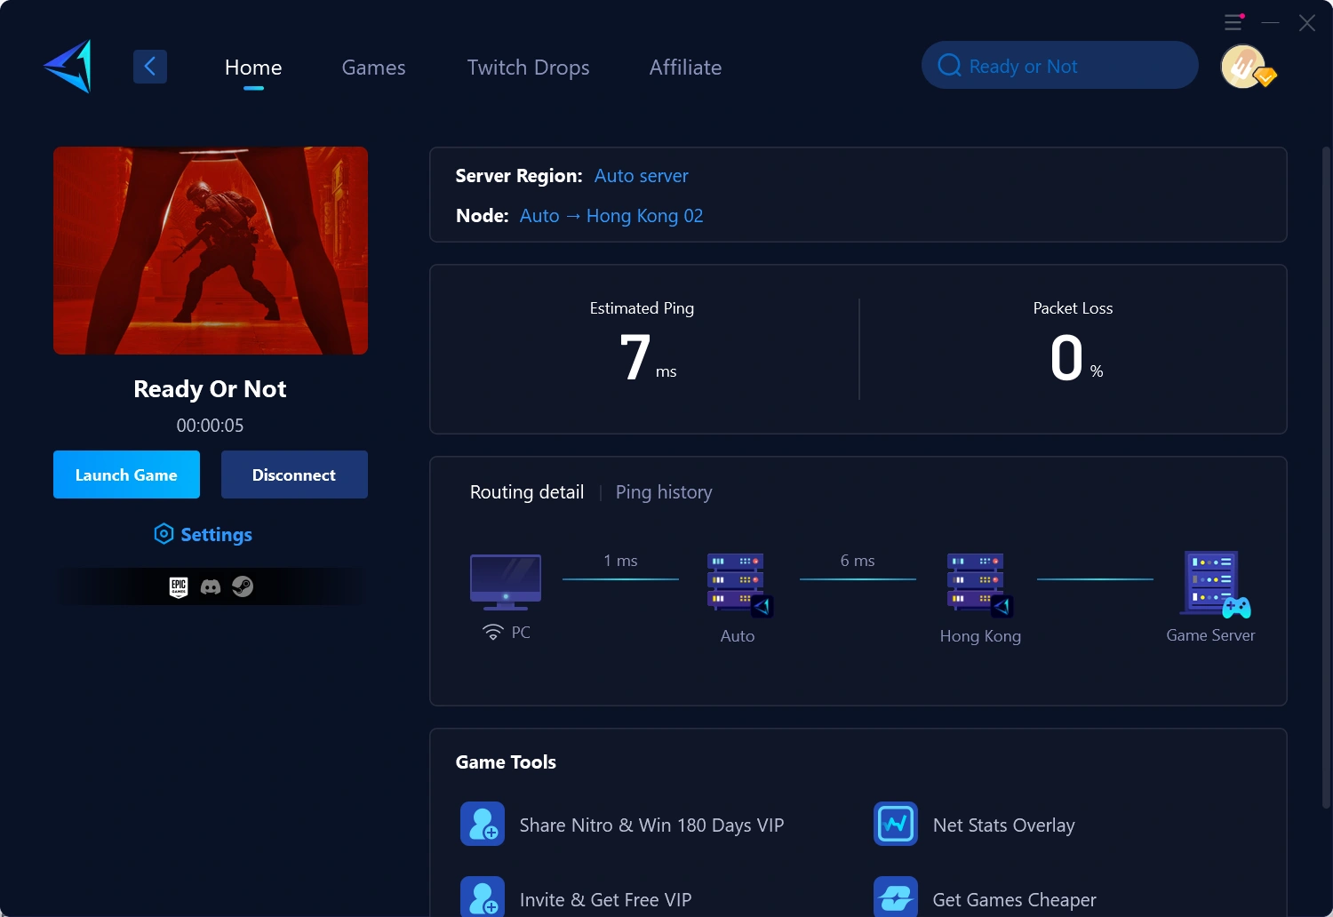This screenshot has width=1333, height=917.
Task: Click the Game Tools heading
Action: coord(506,762)
